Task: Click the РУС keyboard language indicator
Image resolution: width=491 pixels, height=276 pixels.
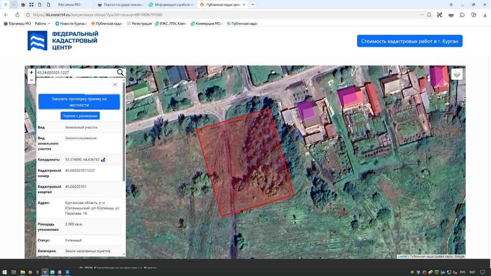Action: pyautogui.click(x=463, y=272)
